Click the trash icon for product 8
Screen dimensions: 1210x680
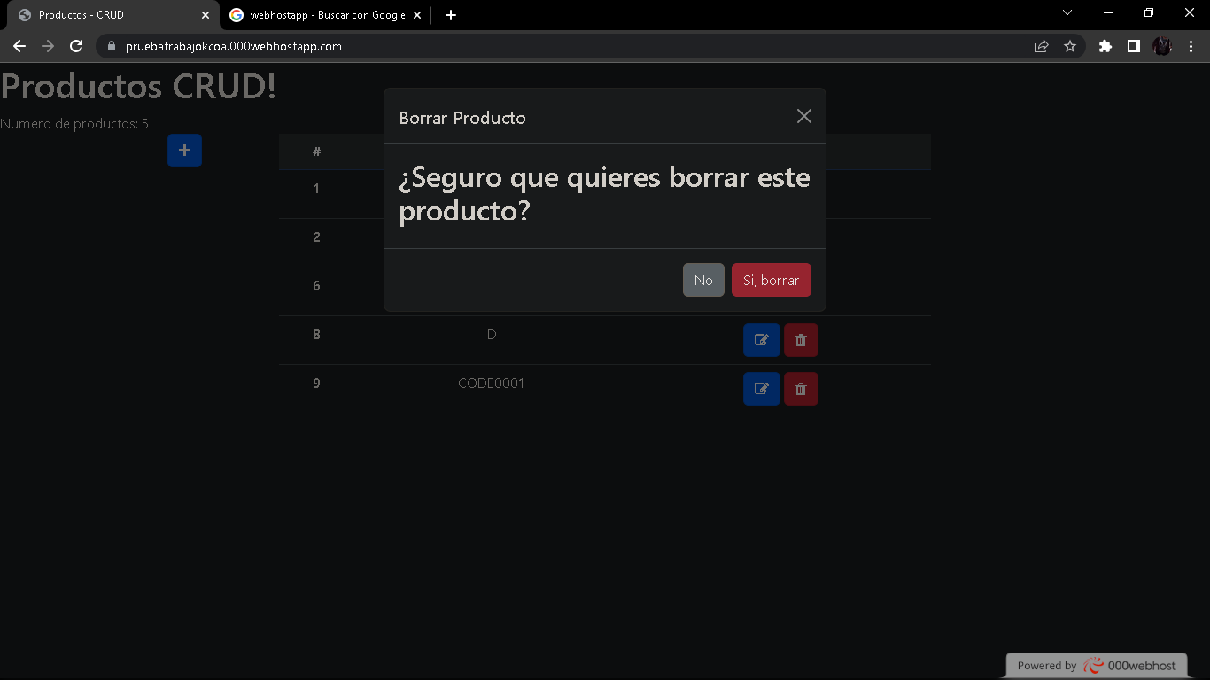801,340
